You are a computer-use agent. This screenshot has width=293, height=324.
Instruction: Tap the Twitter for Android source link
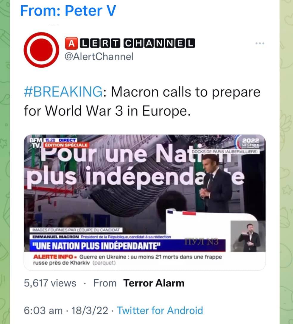160,310
